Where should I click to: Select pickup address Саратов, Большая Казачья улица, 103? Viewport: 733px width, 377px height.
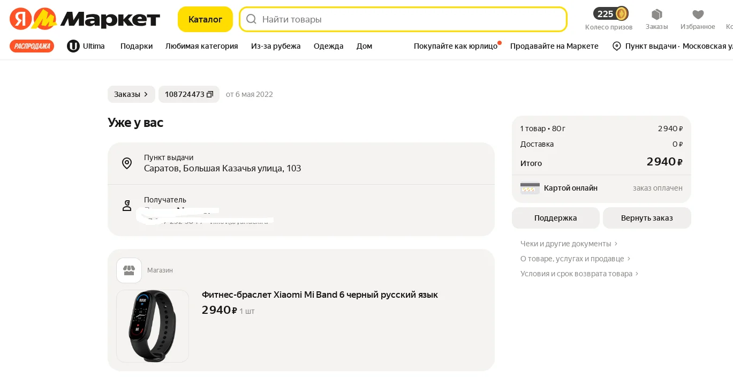point(222,168)
